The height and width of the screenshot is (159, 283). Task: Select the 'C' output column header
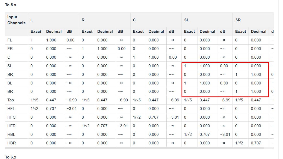point(134,20)
